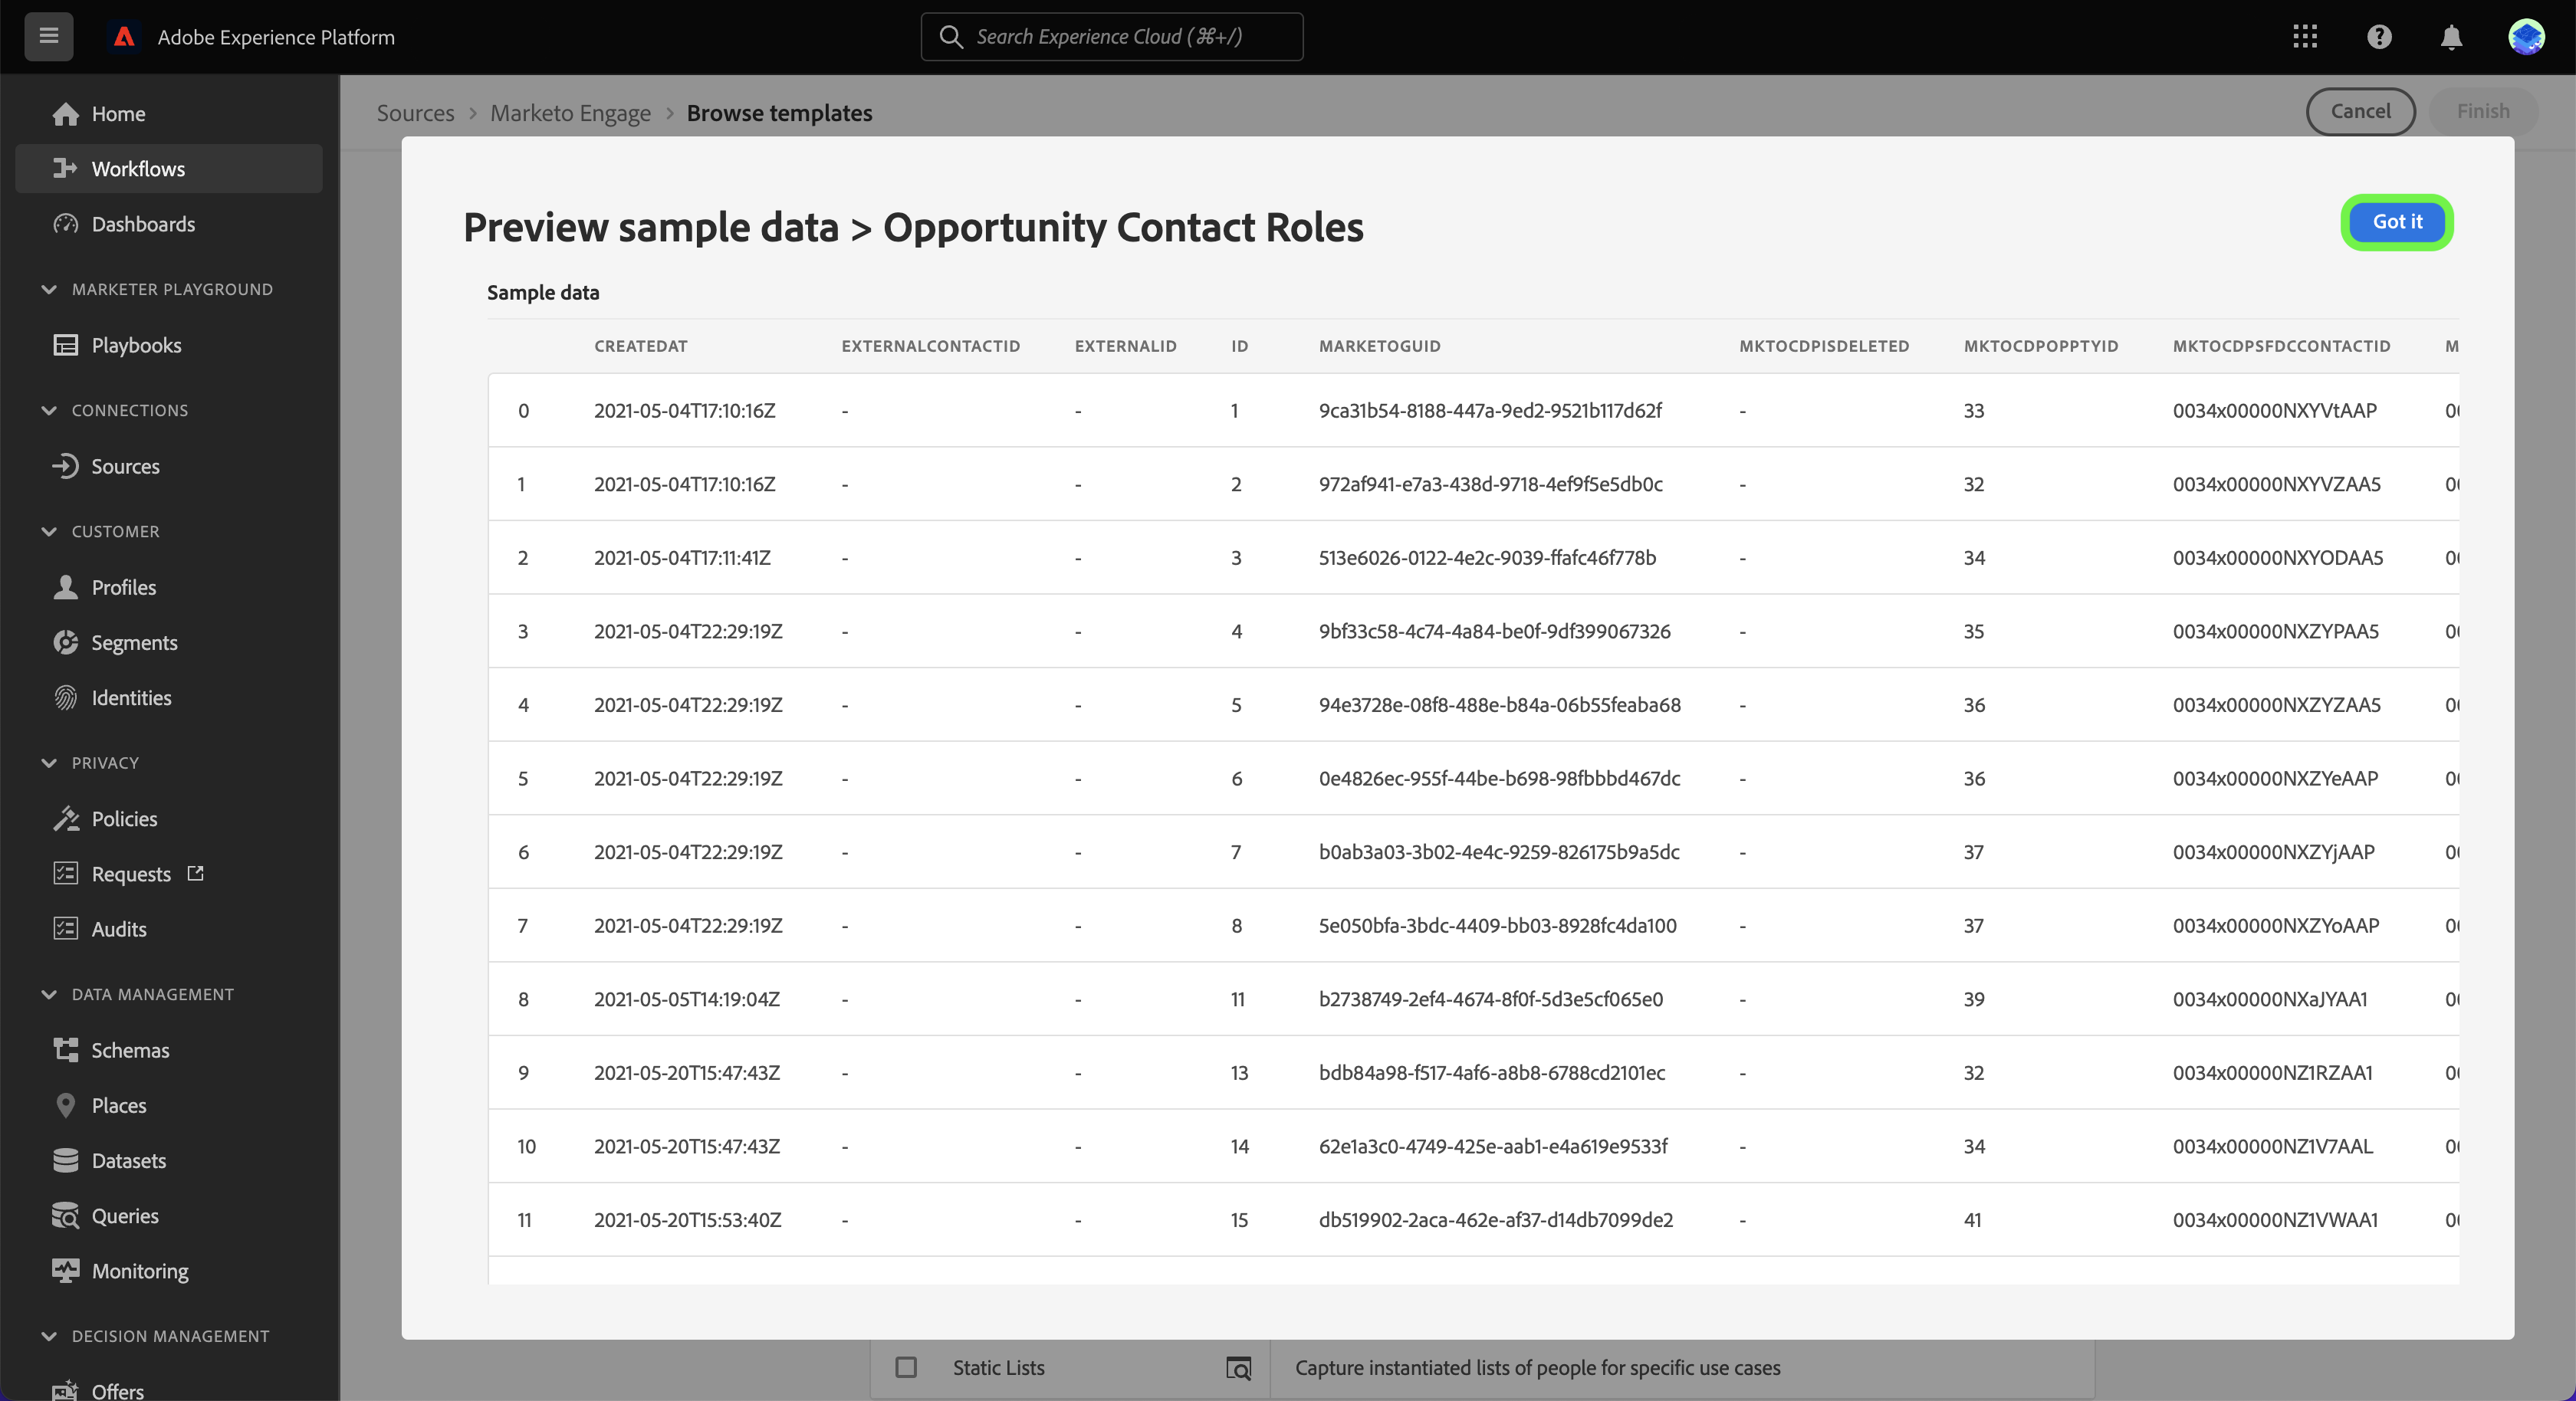
Task: Collapse the Privacy section
Action: (x=49, y=762)
